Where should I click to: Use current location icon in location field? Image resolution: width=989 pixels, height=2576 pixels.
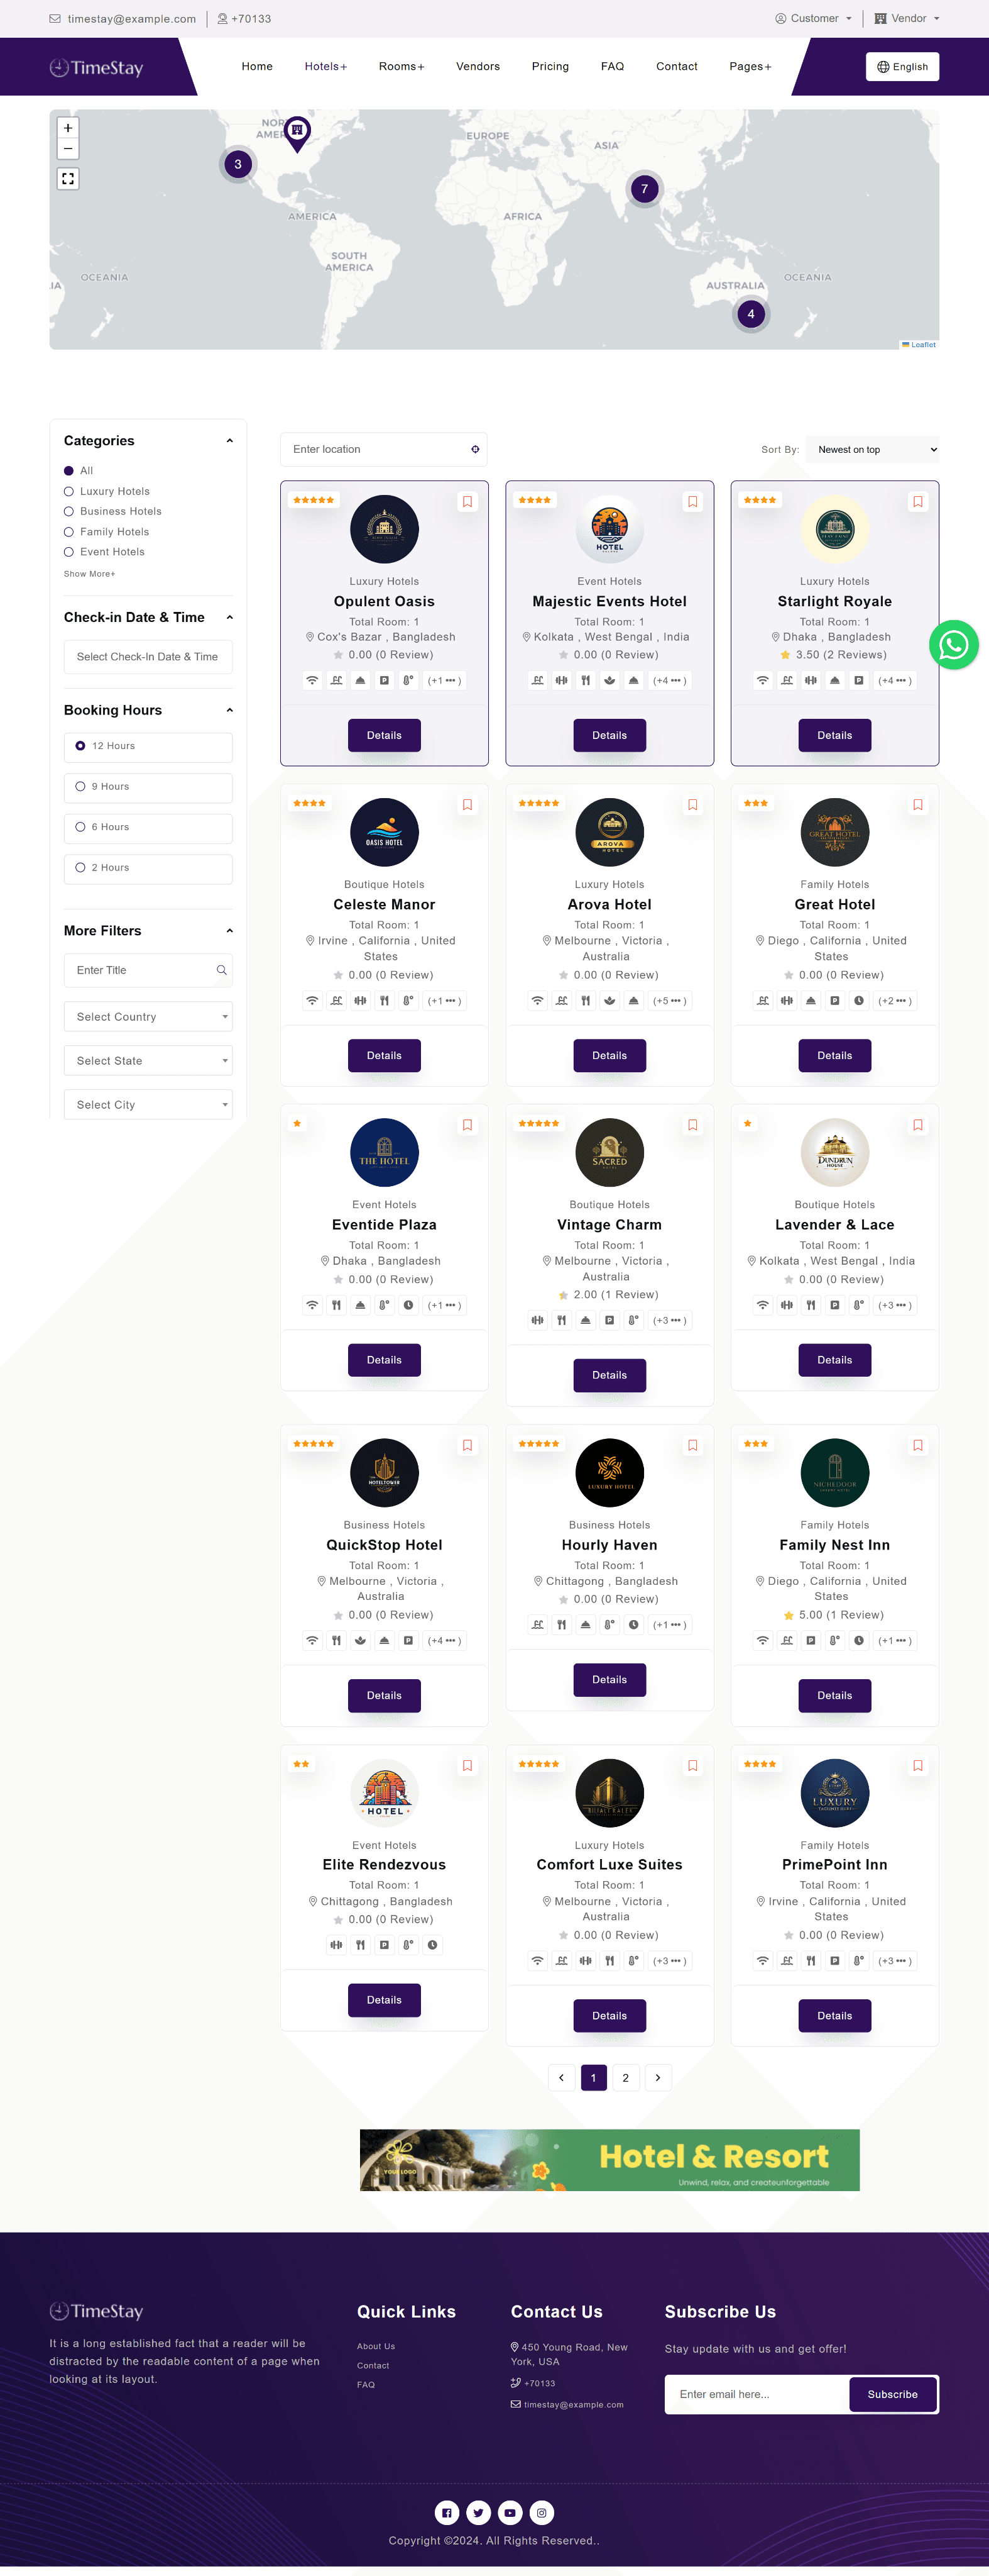[x=476, y=450]
